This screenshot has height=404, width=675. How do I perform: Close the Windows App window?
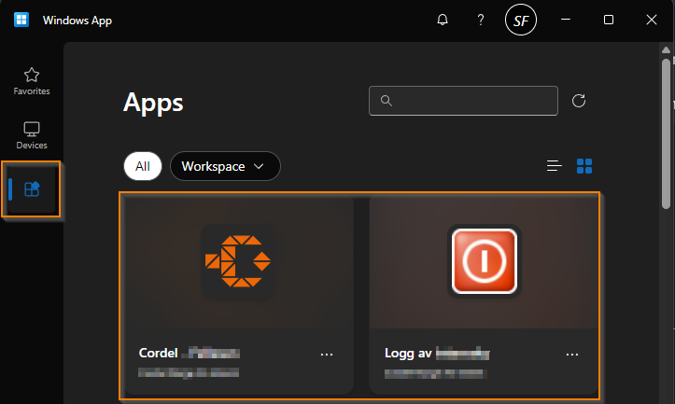point(652,20)
